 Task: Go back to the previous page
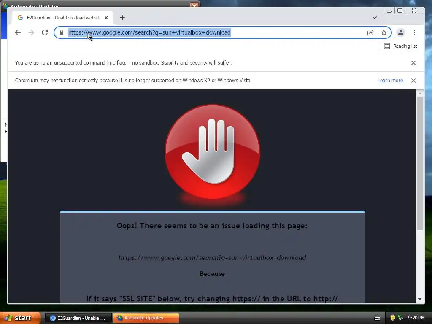coord(18,32)
